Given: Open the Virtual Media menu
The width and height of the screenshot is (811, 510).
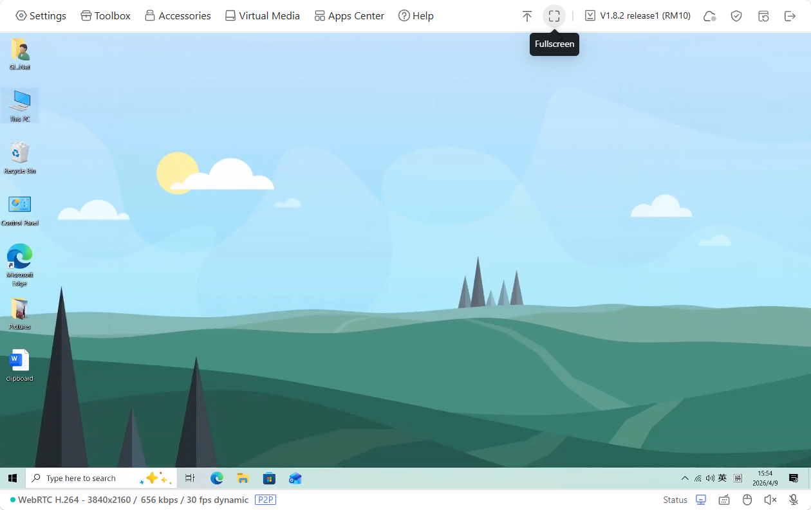Looking at the screenshot, I should [262, 15].
